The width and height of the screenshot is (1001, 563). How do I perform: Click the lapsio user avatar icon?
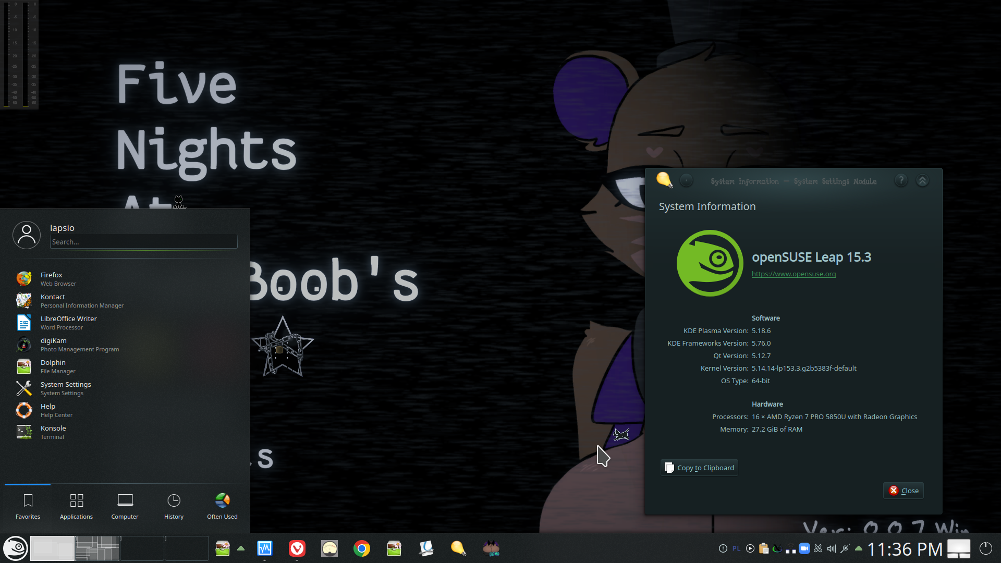coord(27,235)
